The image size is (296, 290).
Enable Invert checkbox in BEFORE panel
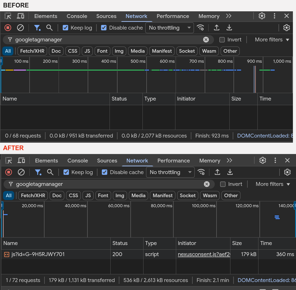pos(222,40)
